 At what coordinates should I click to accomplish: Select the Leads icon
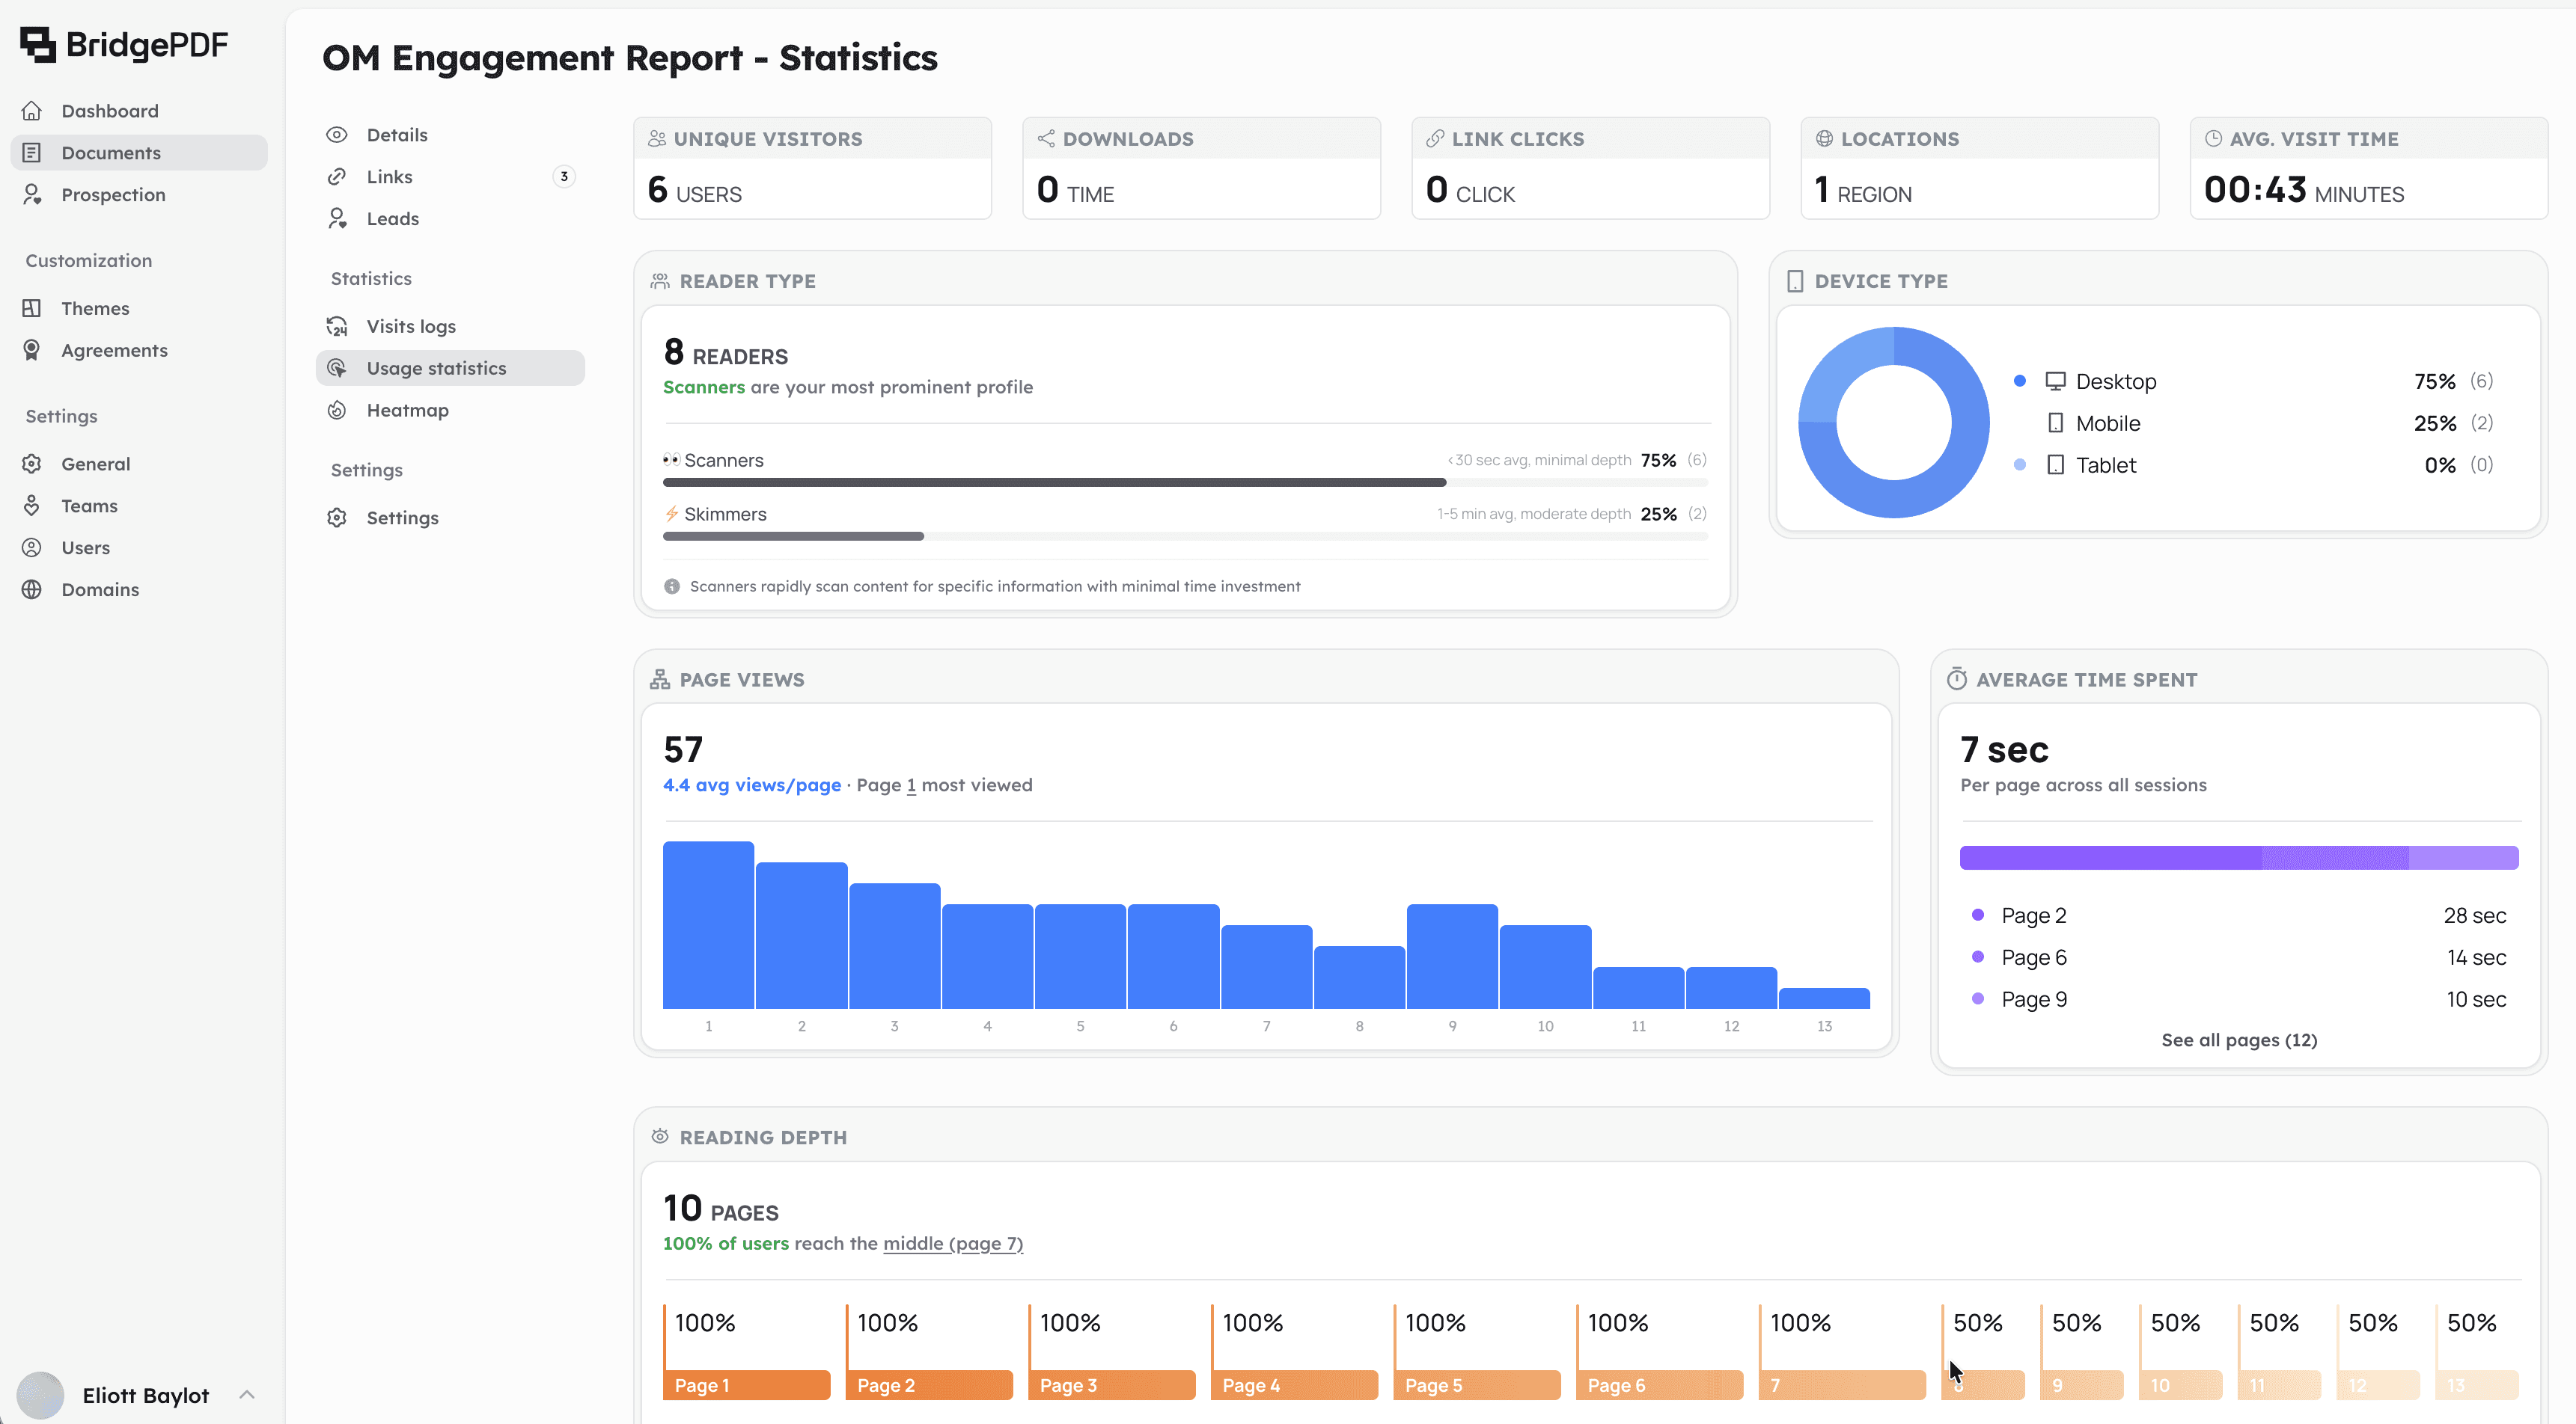tap(338, 218)
